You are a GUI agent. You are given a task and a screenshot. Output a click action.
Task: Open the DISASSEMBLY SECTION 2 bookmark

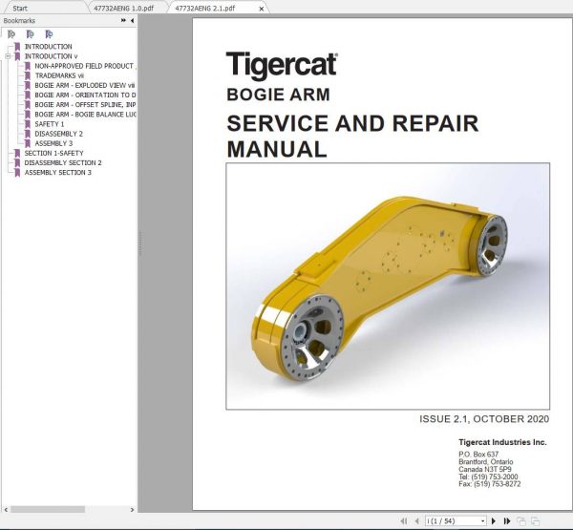click(x=63, y=162)
